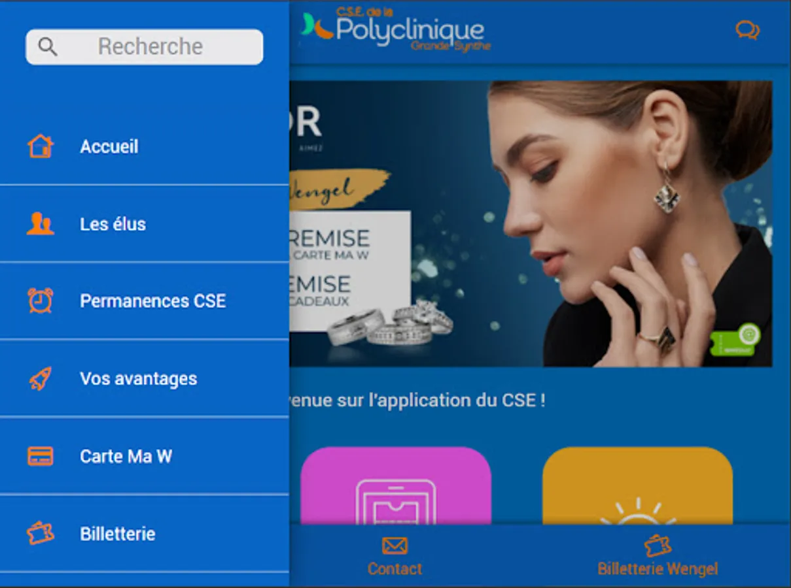
Task: Open the Accueil menu entry
Action: [144, 146]
